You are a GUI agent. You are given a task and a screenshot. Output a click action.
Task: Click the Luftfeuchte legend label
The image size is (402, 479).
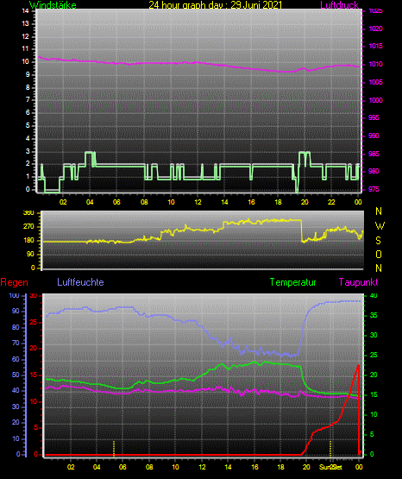(80, 282)
